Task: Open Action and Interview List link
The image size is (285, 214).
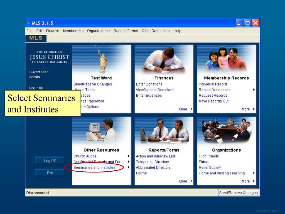Action: pyautogui.click(x=155, y=156)
